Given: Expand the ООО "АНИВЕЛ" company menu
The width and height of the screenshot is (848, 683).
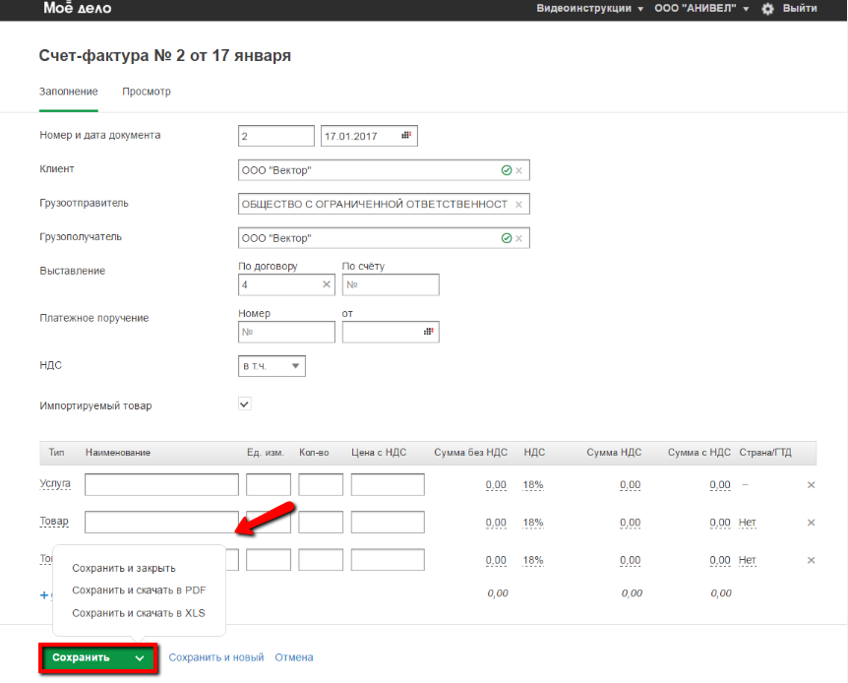Looking at the screenshot, I should [x=701, y=8].
